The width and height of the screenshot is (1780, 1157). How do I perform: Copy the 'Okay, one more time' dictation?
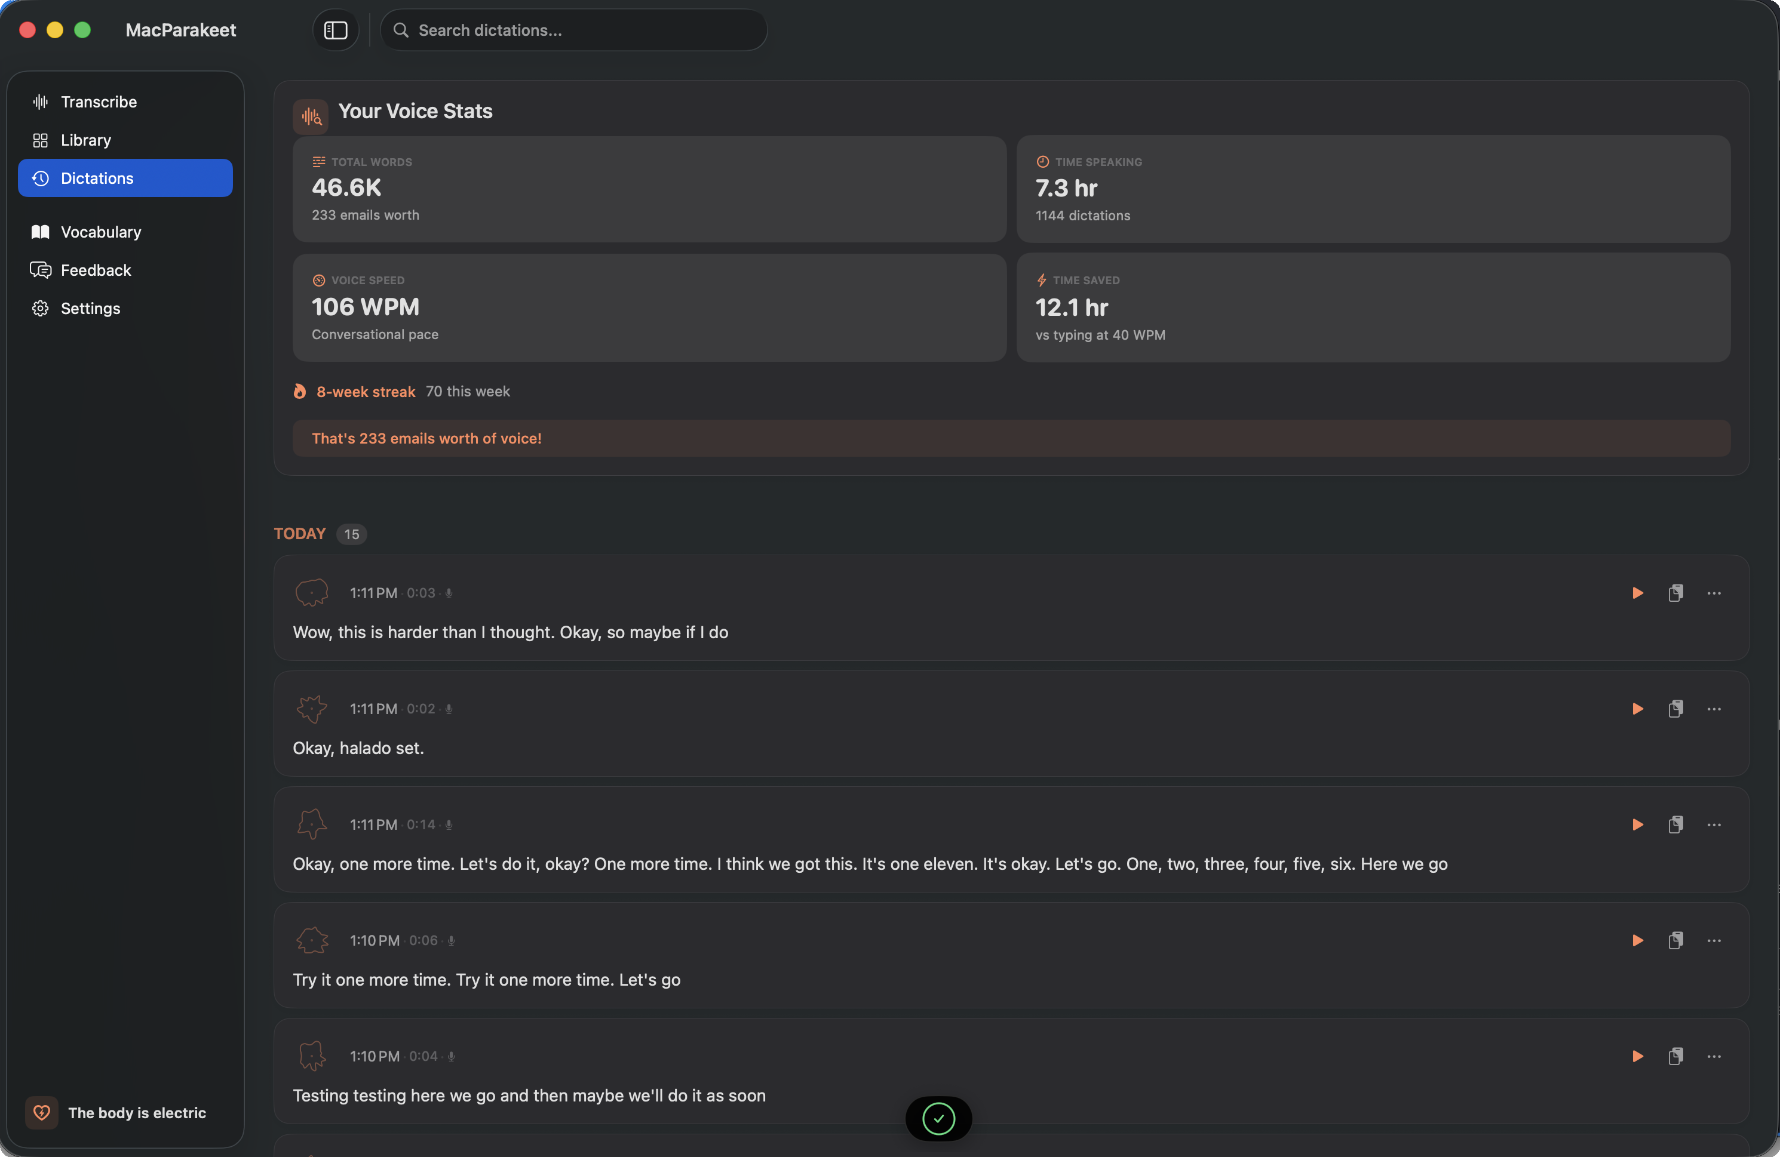tap(1676, 824)
